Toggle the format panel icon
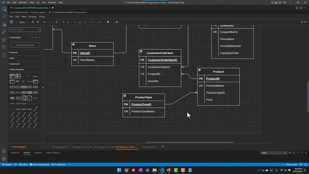This screenshot has height=174, width=309. coord(306,22)
